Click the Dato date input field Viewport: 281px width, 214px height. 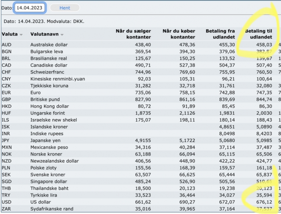coord(30,8)
